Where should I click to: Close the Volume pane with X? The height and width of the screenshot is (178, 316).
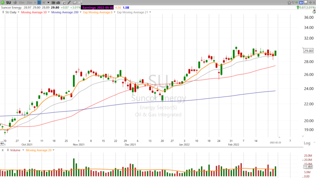point(3,150)
